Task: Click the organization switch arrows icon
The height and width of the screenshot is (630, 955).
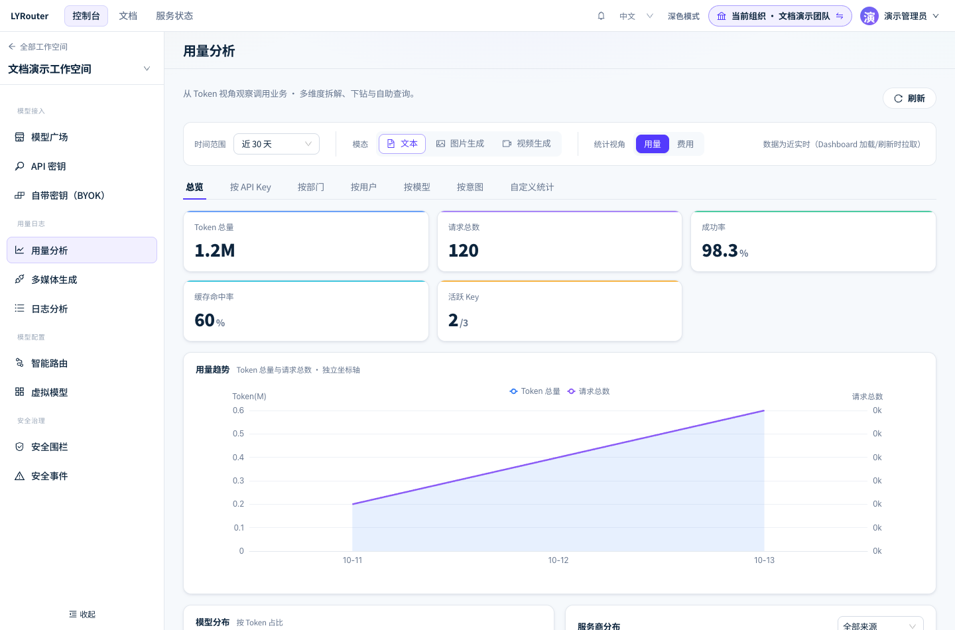Action: [840, 16]
